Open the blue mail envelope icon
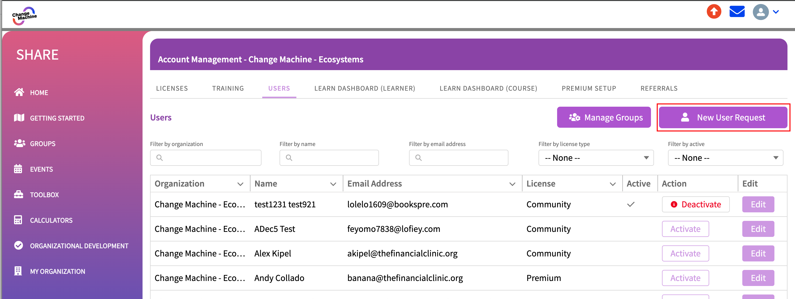This screenshot has height=299, width=795. click(x=737, y=12)
